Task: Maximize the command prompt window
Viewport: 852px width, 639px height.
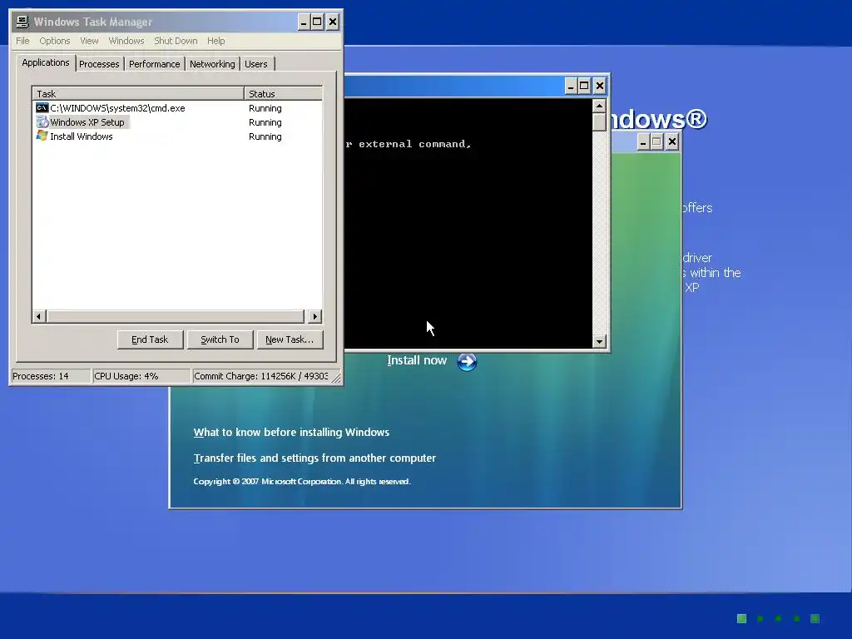Action: pyautogui.click(x=584, y=86)
